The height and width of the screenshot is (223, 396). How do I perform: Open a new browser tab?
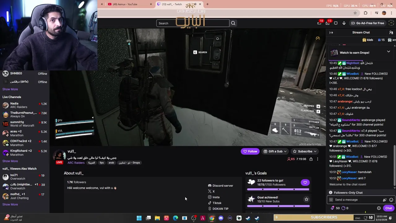click(207, 4)
